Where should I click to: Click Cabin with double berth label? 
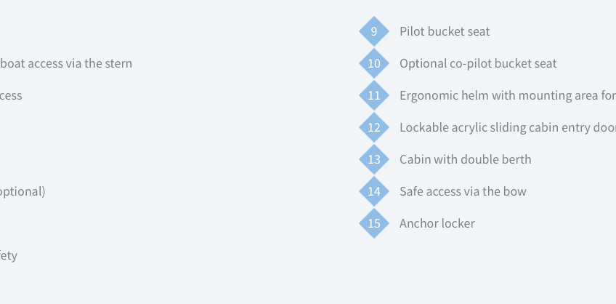coord(465,159)
